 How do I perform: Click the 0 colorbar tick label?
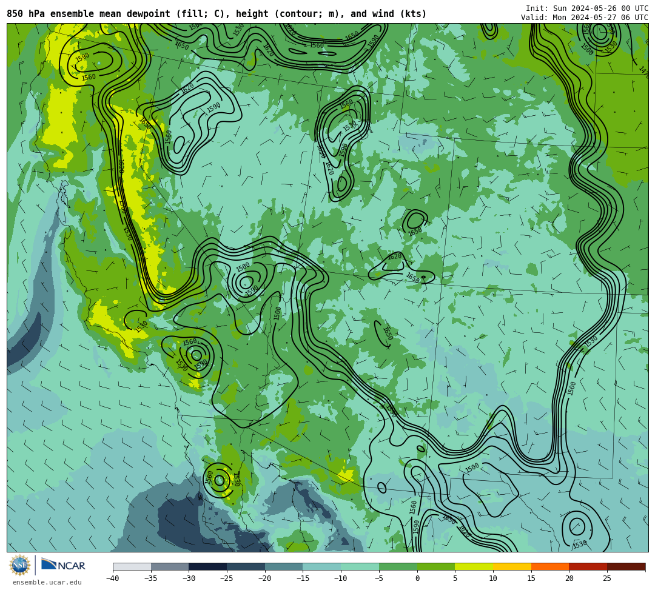pos(417,578)
